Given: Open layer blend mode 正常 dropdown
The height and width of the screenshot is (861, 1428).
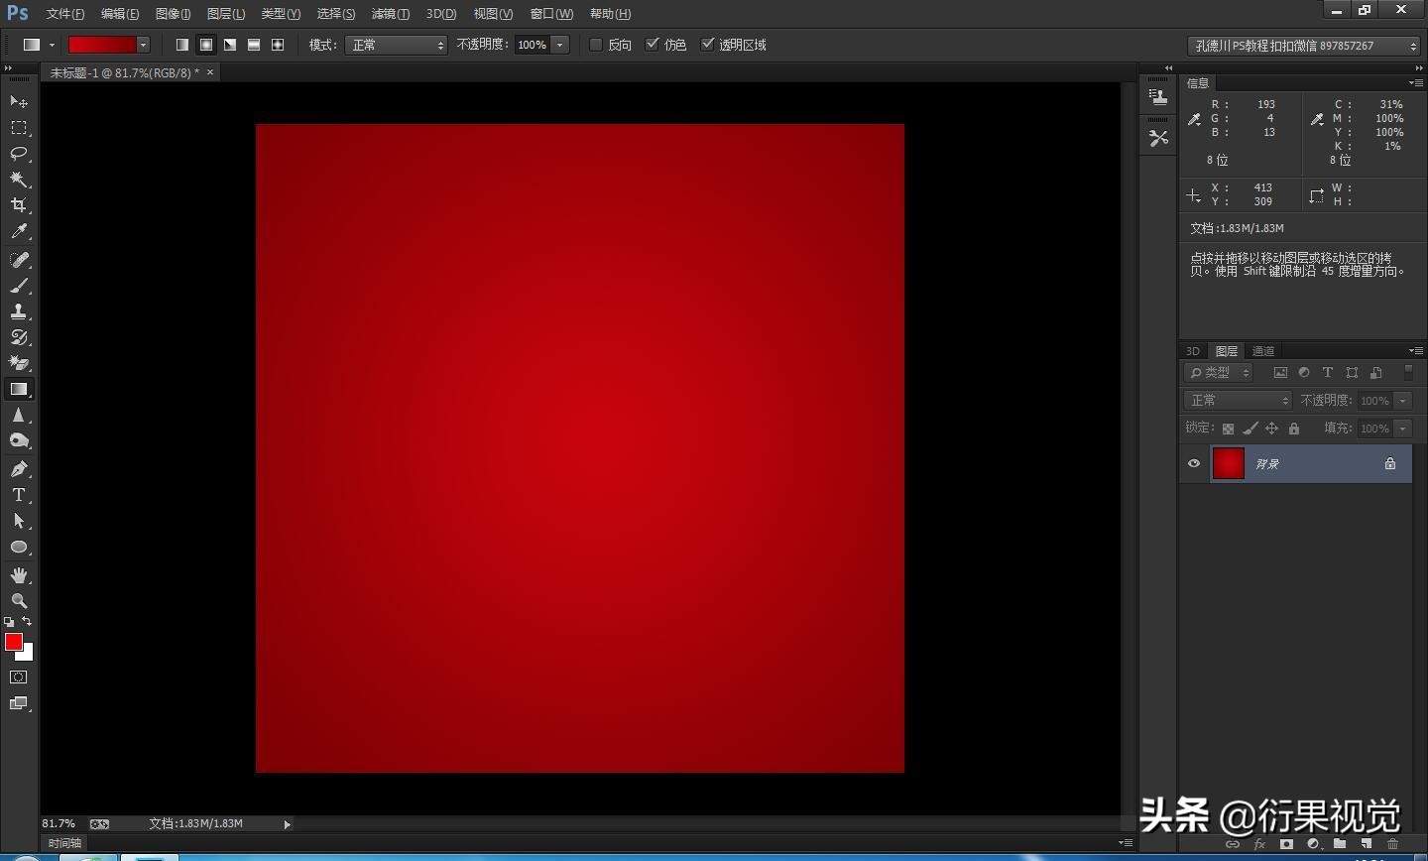Looking at the screenshot, I should click(x=1238, y=400).
